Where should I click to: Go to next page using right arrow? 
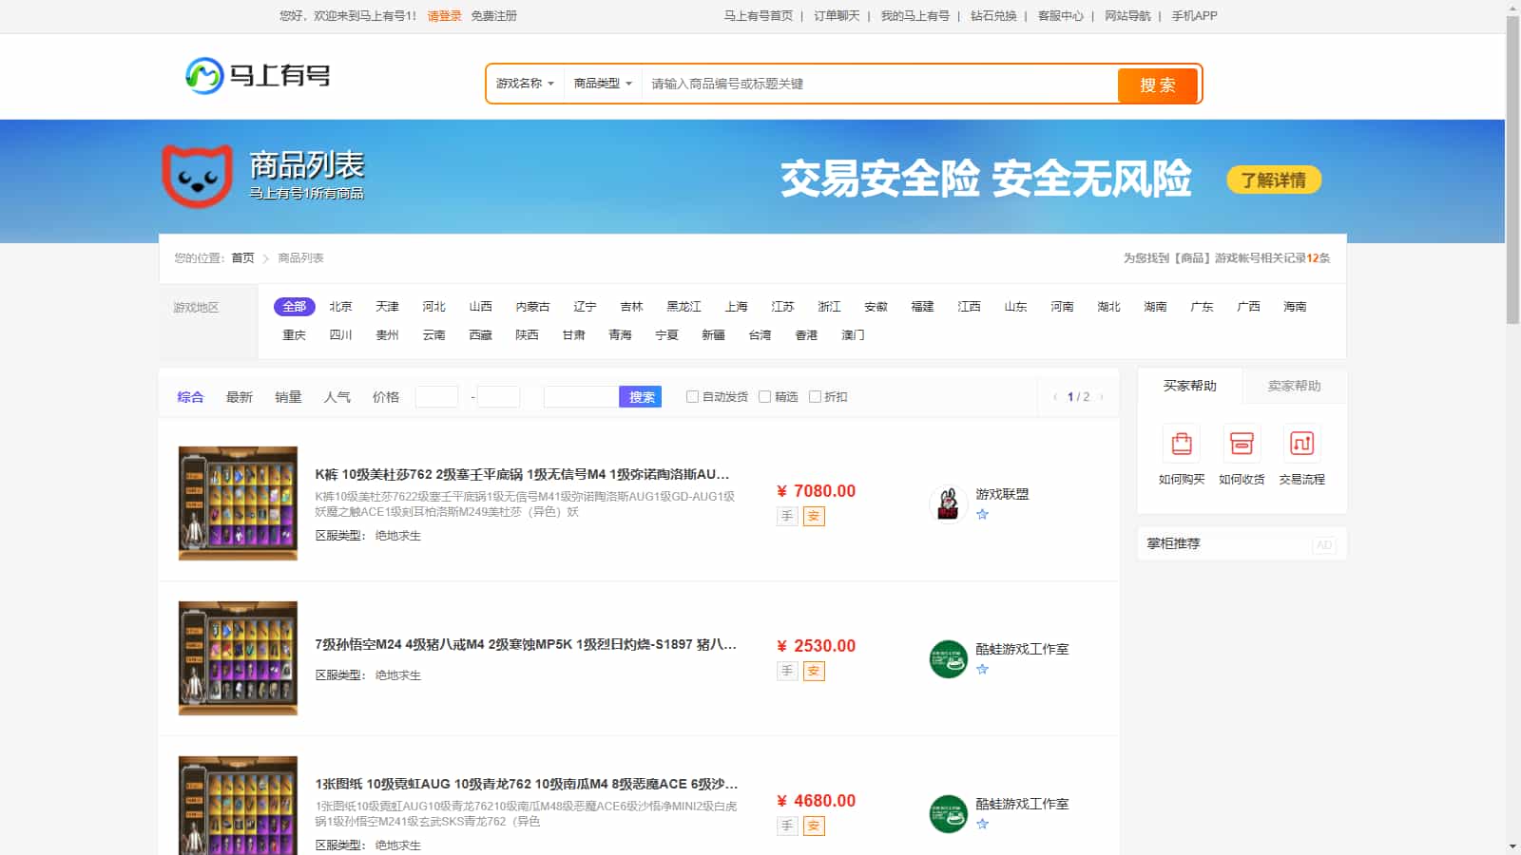click(1102, 397)
